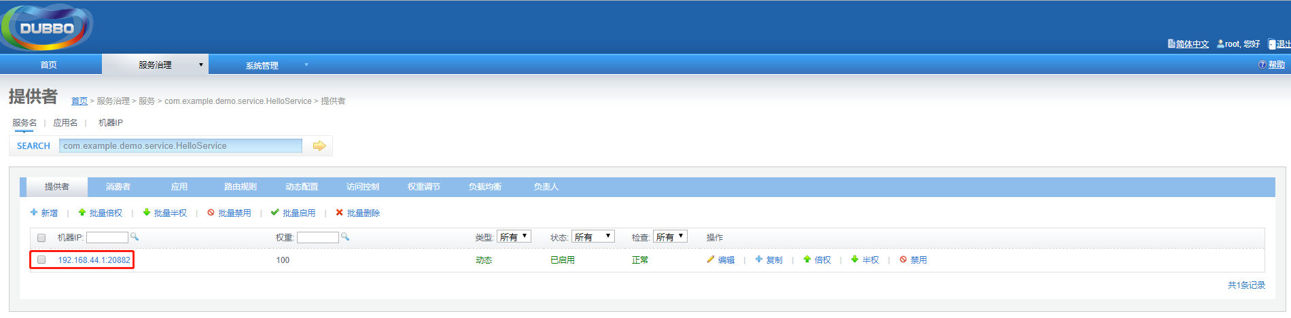Click the 批量半权 down arrow icon
Viewport: 1291px width, 318px height.
click(x=147, y=213)
